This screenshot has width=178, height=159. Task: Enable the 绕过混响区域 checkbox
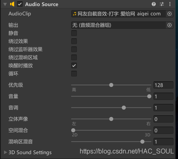click(74, 57)
